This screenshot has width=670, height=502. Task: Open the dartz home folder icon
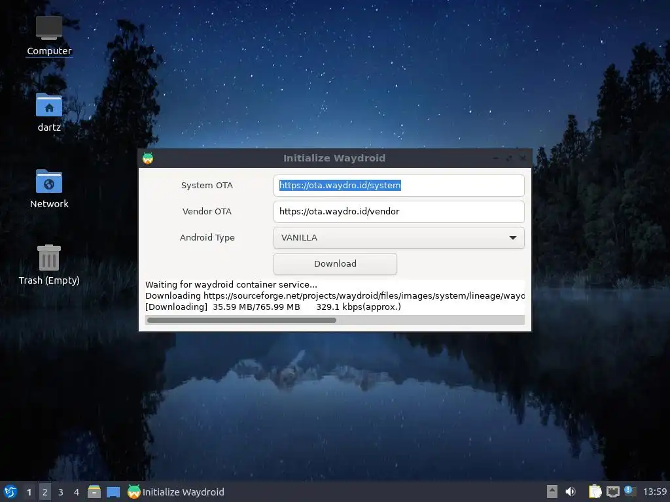48,112
